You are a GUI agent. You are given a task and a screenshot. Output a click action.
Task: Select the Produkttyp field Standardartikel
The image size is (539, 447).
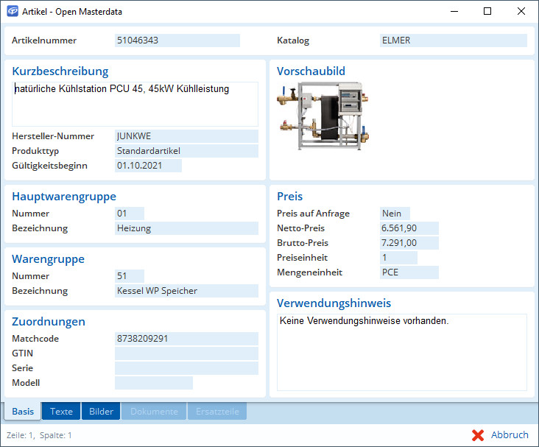pos(186,151)
